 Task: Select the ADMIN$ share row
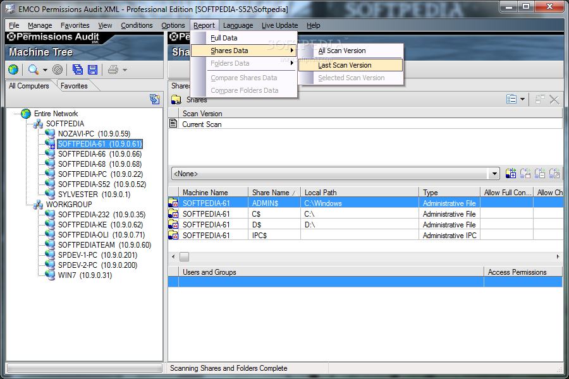click(365, 203)
